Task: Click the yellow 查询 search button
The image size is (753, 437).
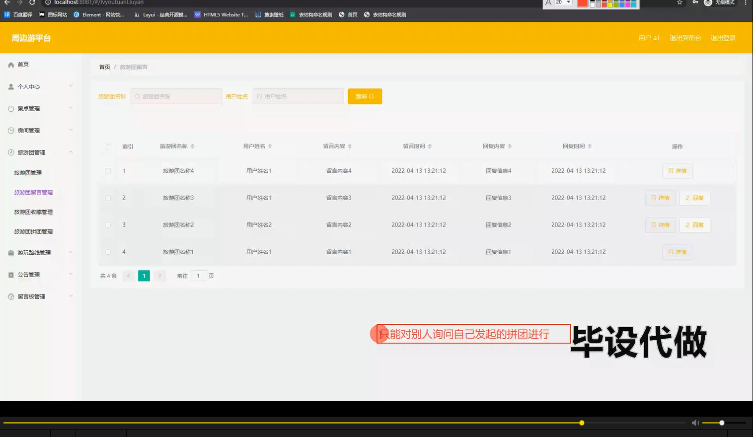Action: click(365, 96)
